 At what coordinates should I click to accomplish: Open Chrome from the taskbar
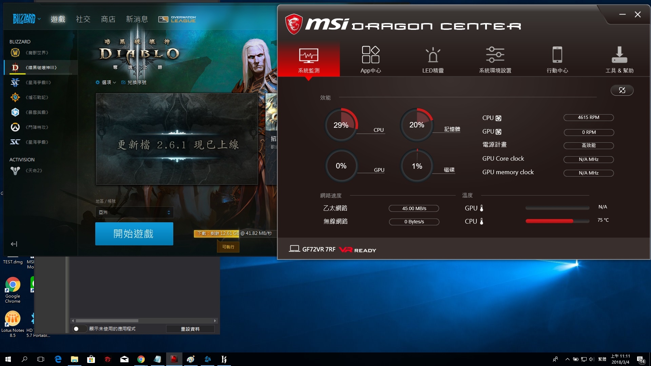(141, 359)
